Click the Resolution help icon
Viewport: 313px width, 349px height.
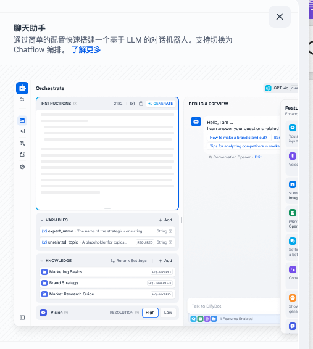pyautogui.click(x=137, y=313)
